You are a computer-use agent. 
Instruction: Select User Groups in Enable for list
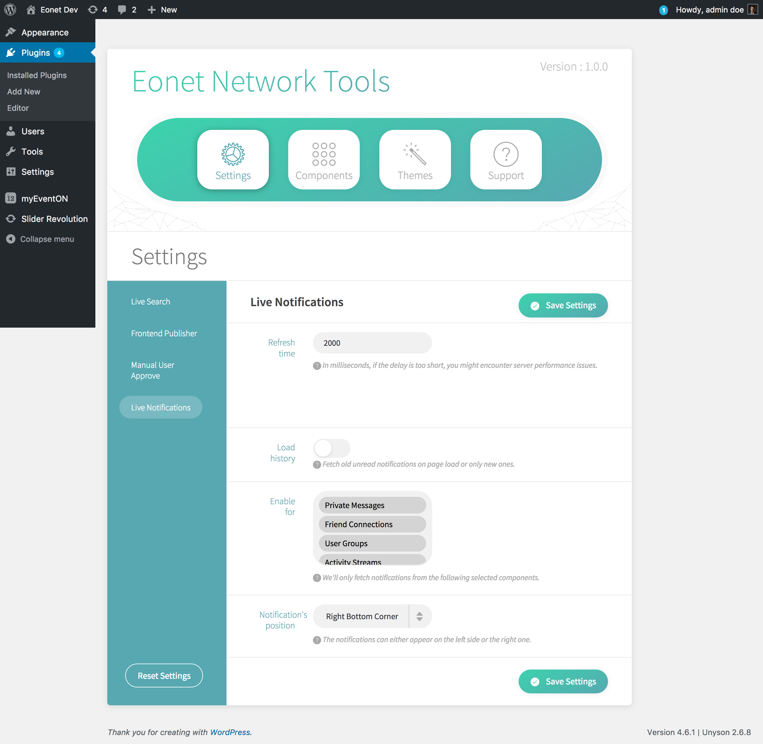click(372, 544)
